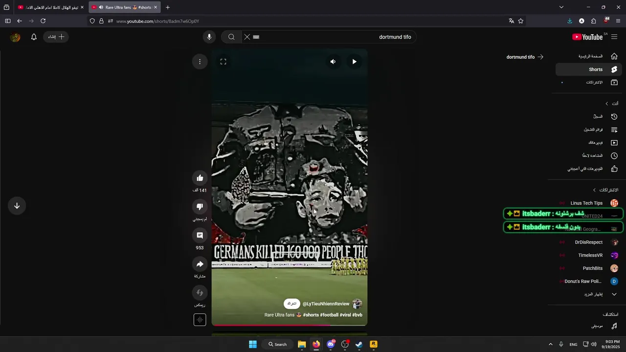
Task: Play the YouTube Short video
Action: click(x=354, y=62)
